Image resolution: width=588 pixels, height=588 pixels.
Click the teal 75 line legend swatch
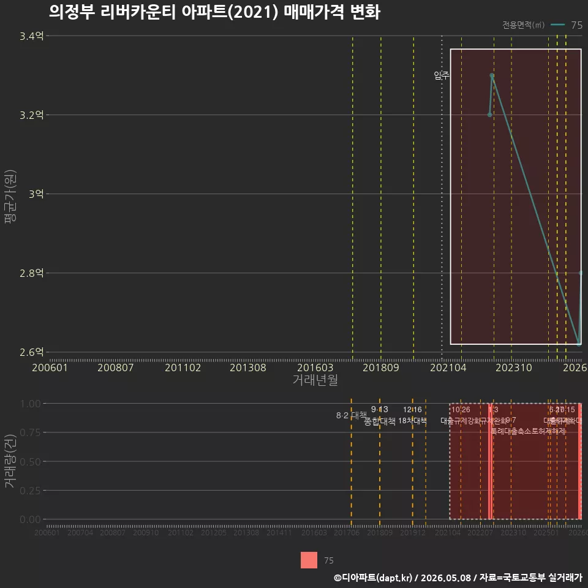pyautogui.click(x=557, y=24)
